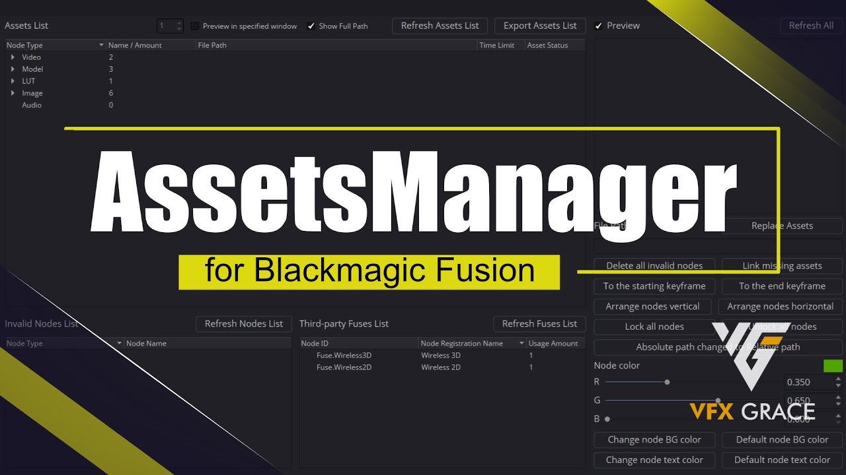This screenshot has height=475, width=846.
Task: Open the Node Type column dropdown in Assets List
Action: click(101, 46)
